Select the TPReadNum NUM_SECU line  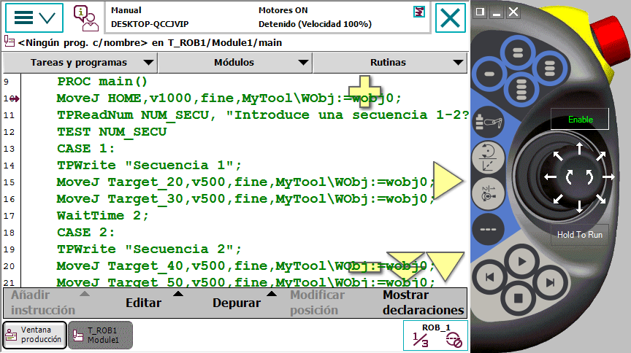(263, 115)
